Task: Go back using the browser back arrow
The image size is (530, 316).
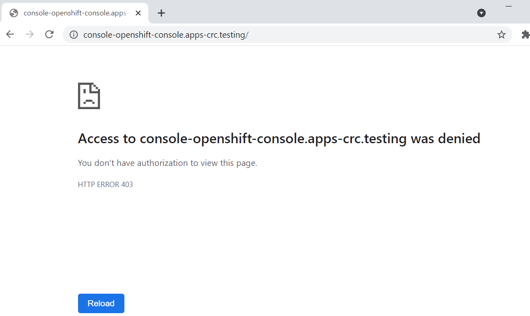Action: (10, 34)
